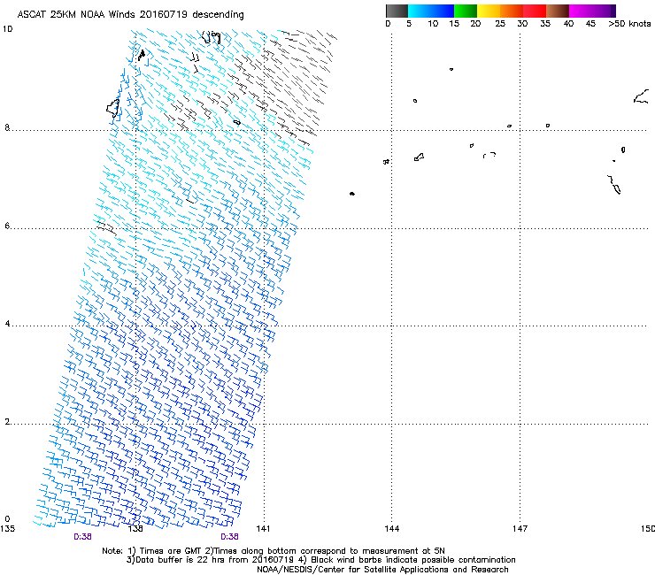Click the purple "D:38" label nearest longitude 141
This screenshot has width=655, height=575.
[x=229, y=537]
